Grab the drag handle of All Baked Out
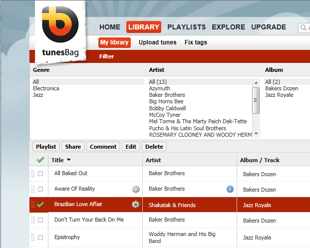The image size is (310, 248). click(x=33, y=174)
